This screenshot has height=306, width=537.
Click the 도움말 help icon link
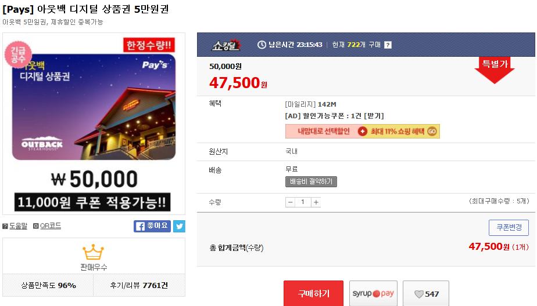[15, 226]
